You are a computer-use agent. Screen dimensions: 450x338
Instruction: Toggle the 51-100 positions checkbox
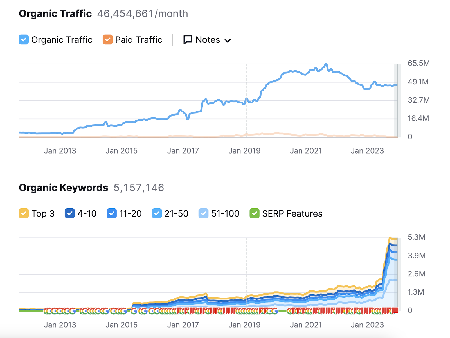click(203, 213)
